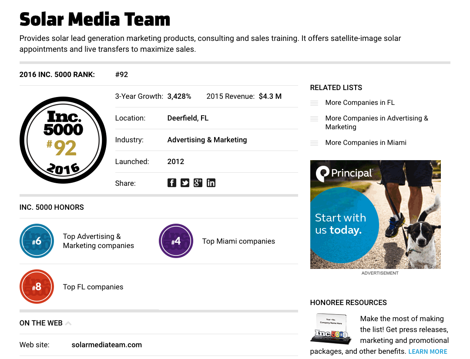This screenshot has height=359, width=470.
Task: Visit solarmediateam.com web site link
Action: point(107,345)
